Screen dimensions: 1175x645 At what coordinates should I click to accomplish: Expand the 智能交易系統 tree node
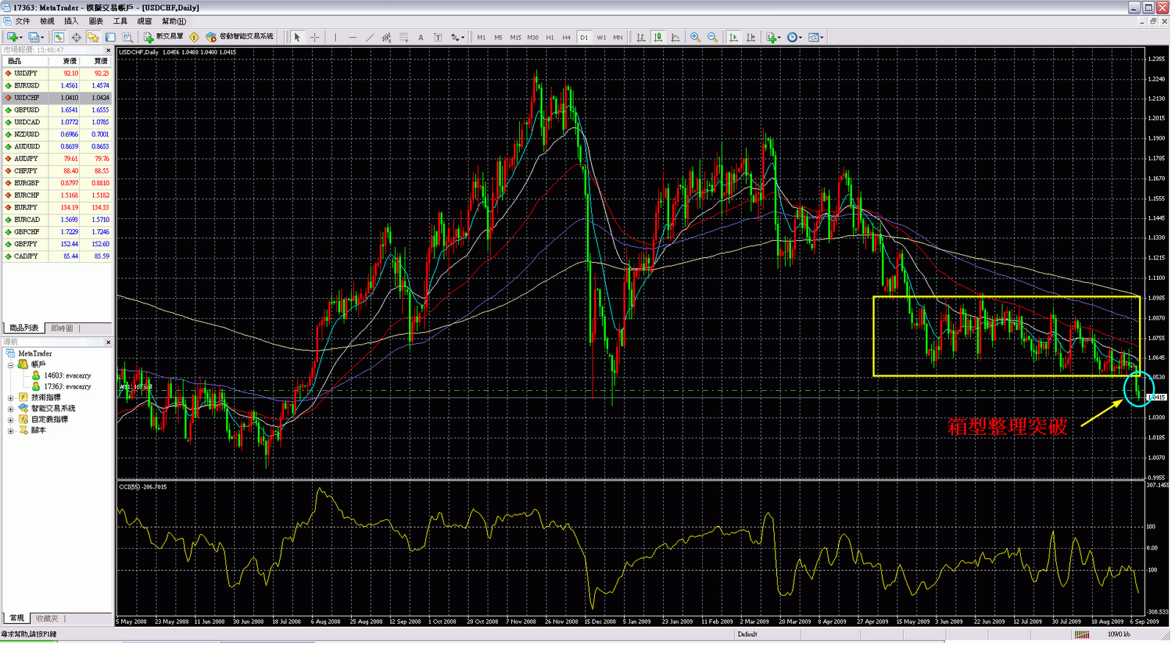point(11,408)
